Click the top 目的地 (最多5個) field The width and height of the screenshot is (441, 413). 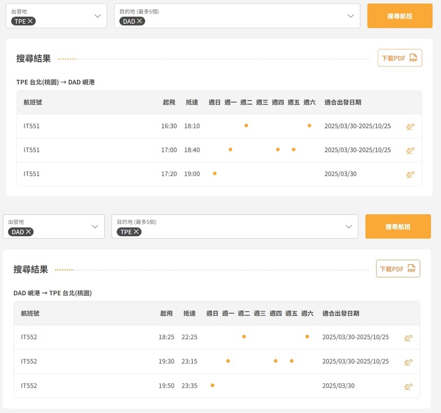[237, 16]
